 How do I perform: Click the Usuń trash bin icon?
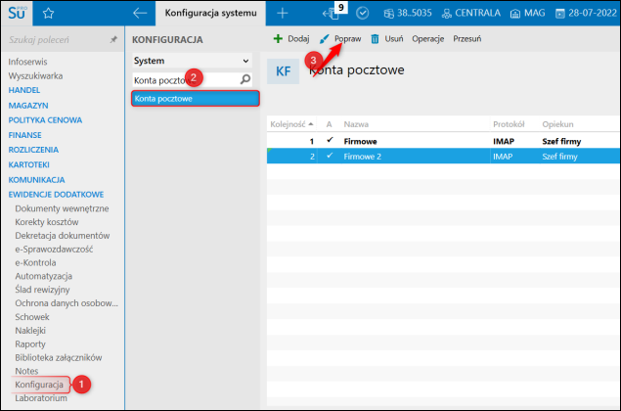coord(375,39)
